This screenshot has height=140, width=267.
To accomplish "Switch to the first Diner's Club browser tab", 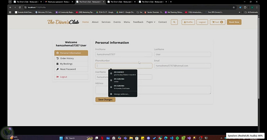I will click(x=27, y=2).
